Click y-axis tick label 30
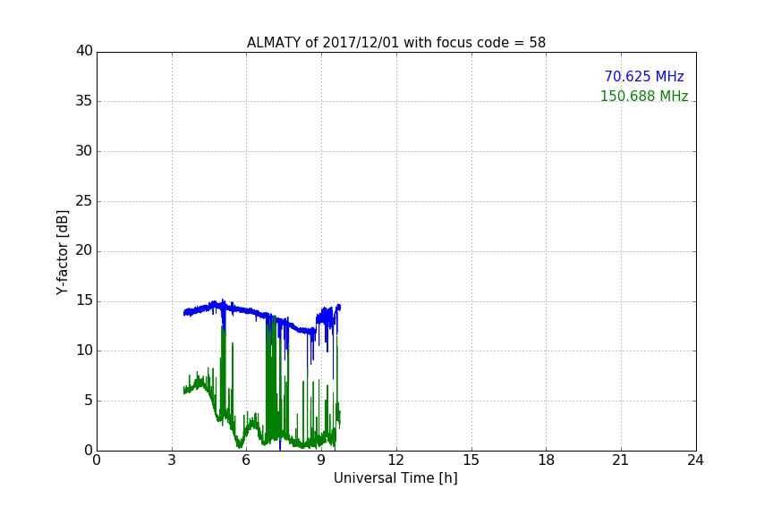This screenshot has width=773, height=515. 84,151
